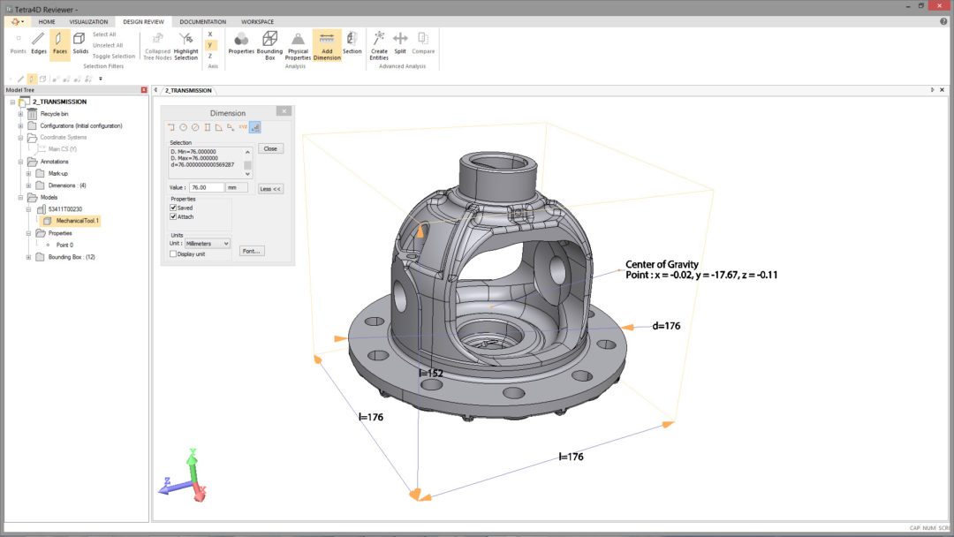
Task: Open the Font dialog from Dimension panel
Action: pos(252,251)
